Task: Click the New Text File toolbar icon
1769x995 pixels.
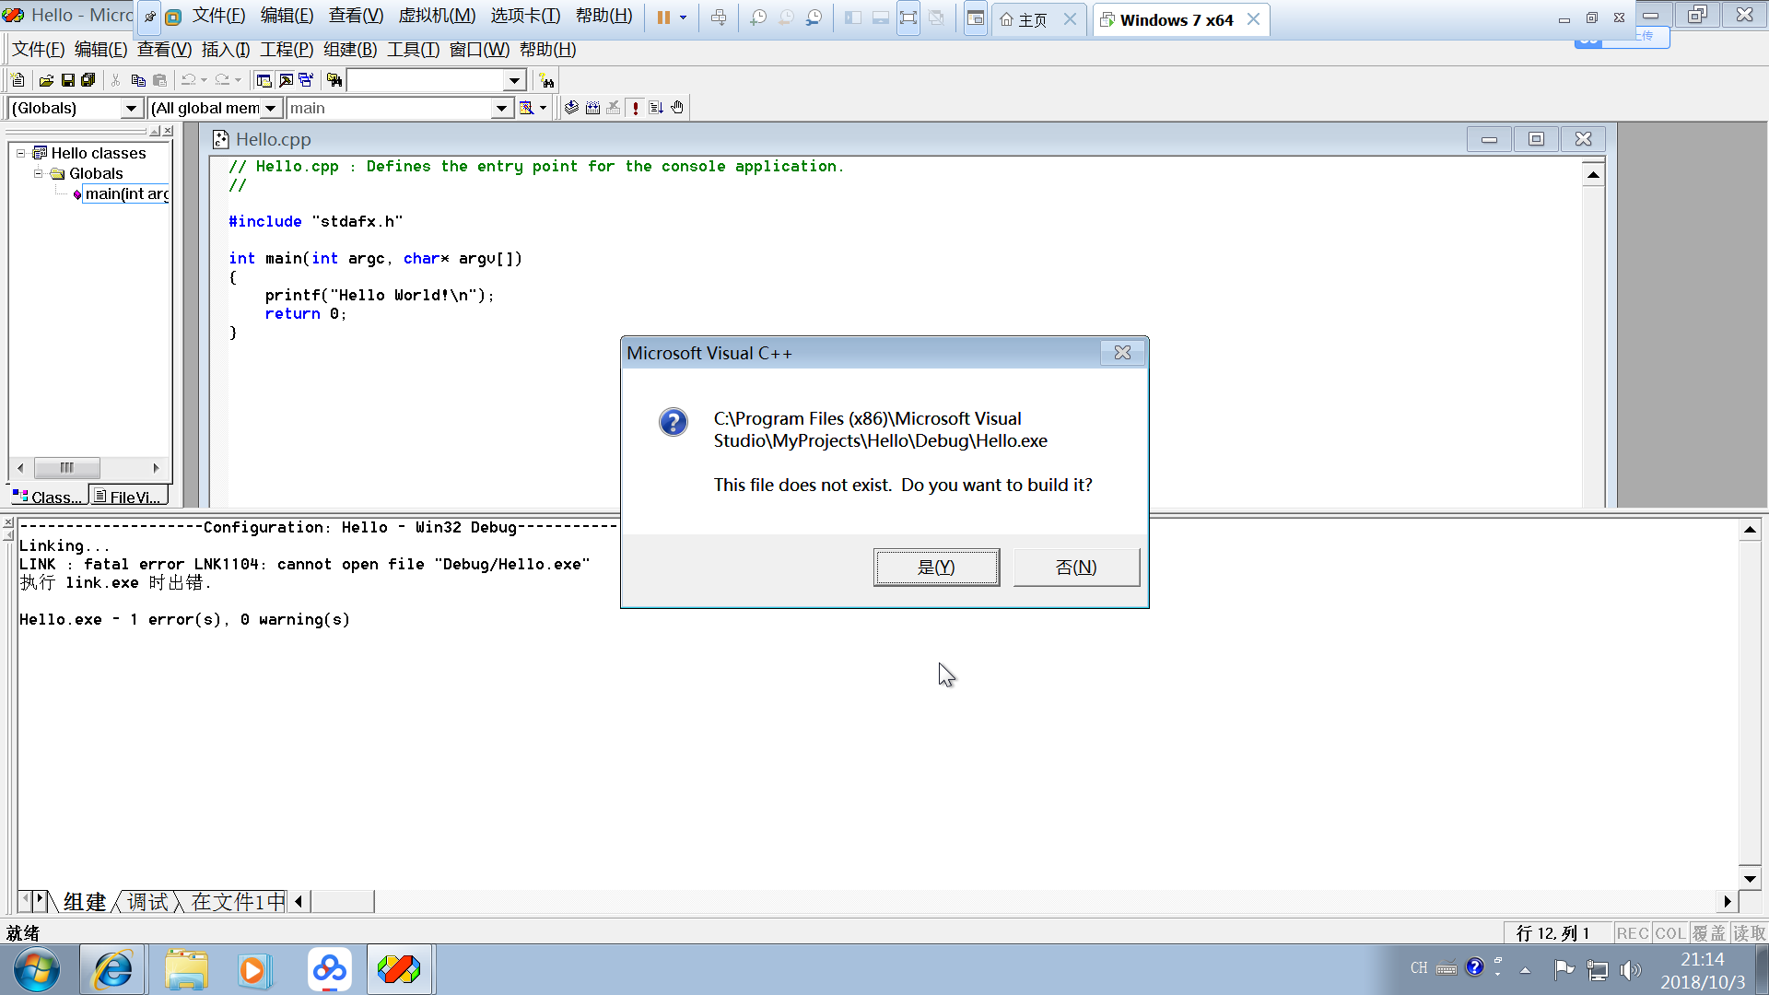Action: (18, 81)
